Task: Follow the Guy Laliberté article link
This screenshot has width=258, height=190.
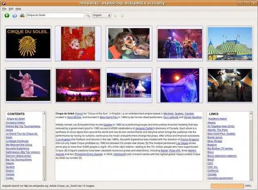Action: (x=171, y=117)
